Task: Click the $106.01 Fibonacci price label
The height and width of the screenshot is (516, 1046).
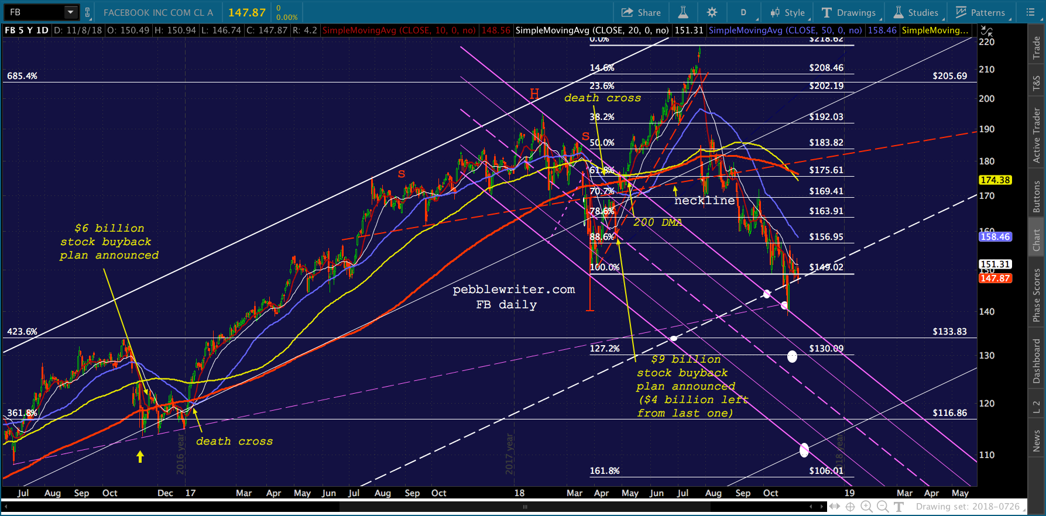Action: [826, 471]
